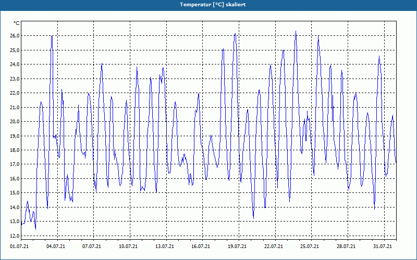This screenshot has width=417, height=260.
Task: Click the 16.07.21 date label
Action: click(x=201, y=246)
